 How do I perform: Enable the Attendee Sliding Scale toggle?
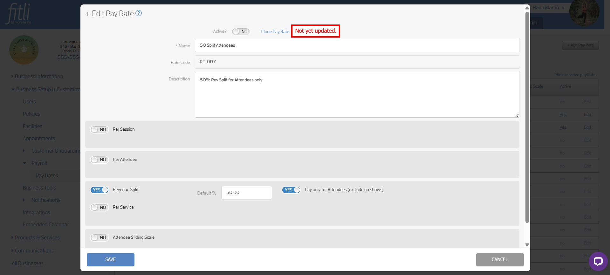tap(99, 237)
